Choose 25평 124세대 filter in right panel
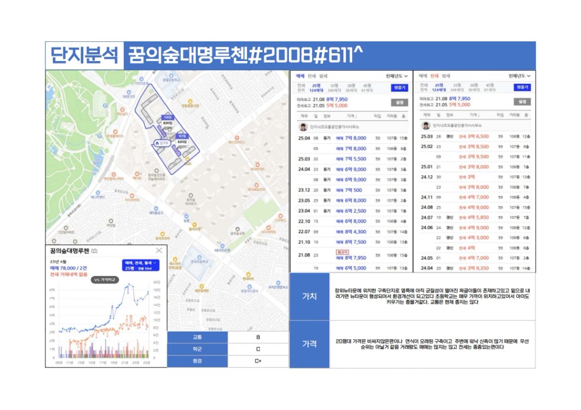This screenshot has height=410, width=581. pyautogui.click(x=439, y=87)
